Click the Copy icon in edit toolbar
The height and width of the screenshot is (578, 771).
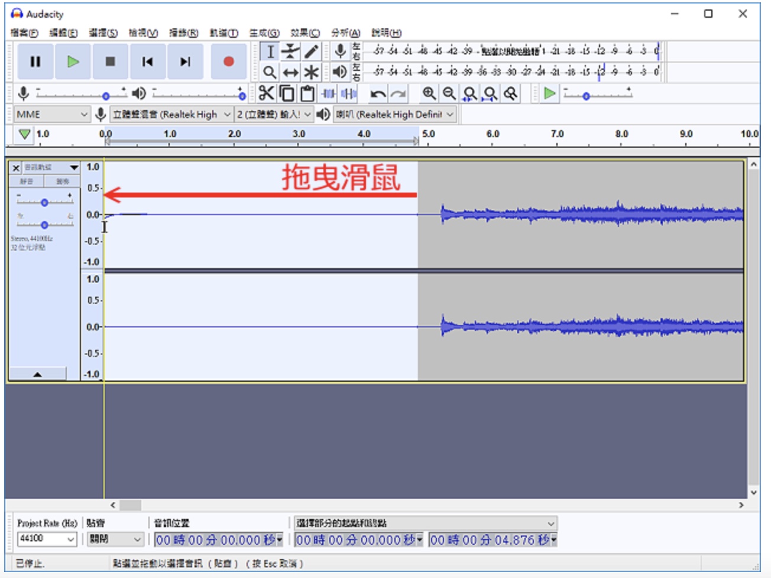tap(287, 93)
